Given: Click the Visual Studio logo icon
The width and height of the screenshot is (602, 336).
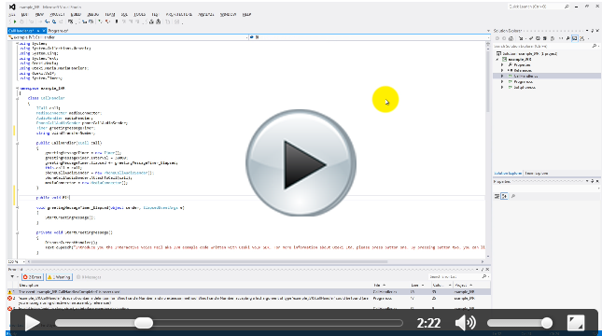Looking at the screenshot, I should (x=12, y=7).
